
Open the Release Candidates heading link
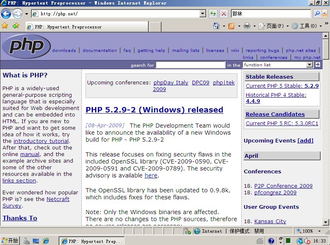tap(275, 114)
